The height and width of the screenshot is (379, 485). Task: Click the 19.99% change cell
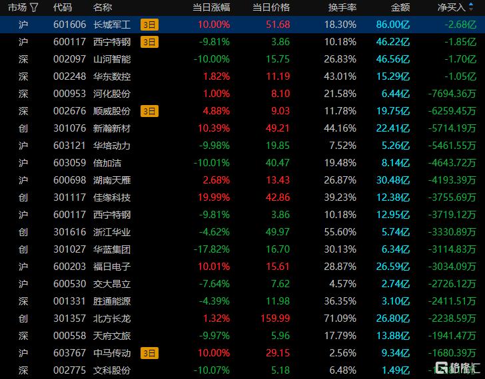(x=214, y=197)
